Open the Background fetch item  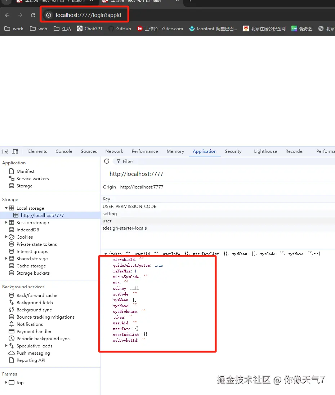coord(35,302)
